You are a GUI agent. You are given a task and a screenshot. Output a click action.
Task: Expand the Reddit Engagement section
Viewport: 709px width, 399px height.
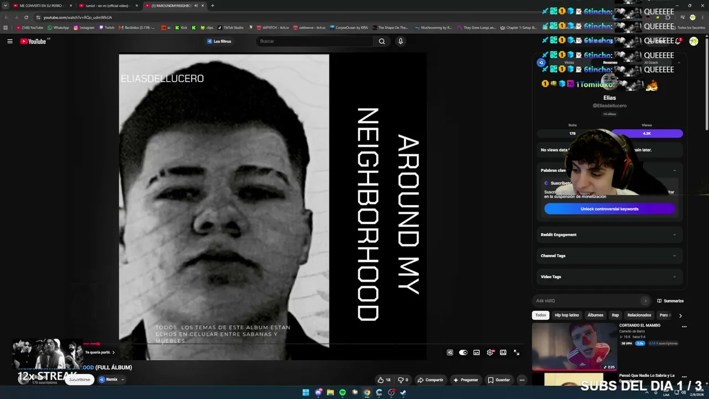pos(609,235)
